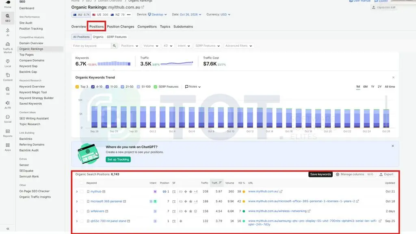Open external link icon for www.myithub.com.au/ URL
This screenshot has width=416, height=234.
click(281, 191)
